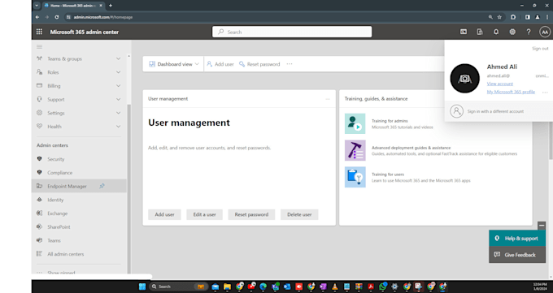Open the Chrome profile icon
The width and height of the screenshot is (553, 293).
point(538,17)
